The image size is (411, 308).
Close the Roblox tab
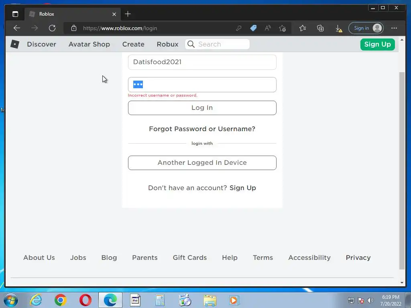pyautogui.click(x=114, y=14)
